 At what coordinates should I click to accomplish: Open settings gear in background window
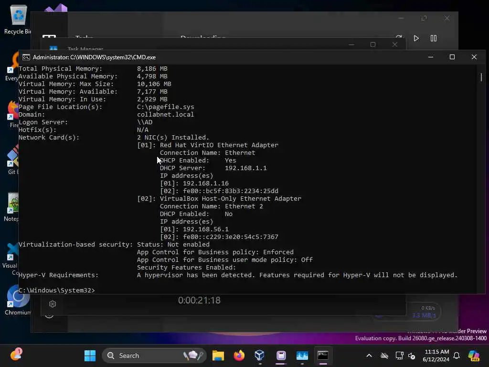pyautogui.click(x=53, y=304)
